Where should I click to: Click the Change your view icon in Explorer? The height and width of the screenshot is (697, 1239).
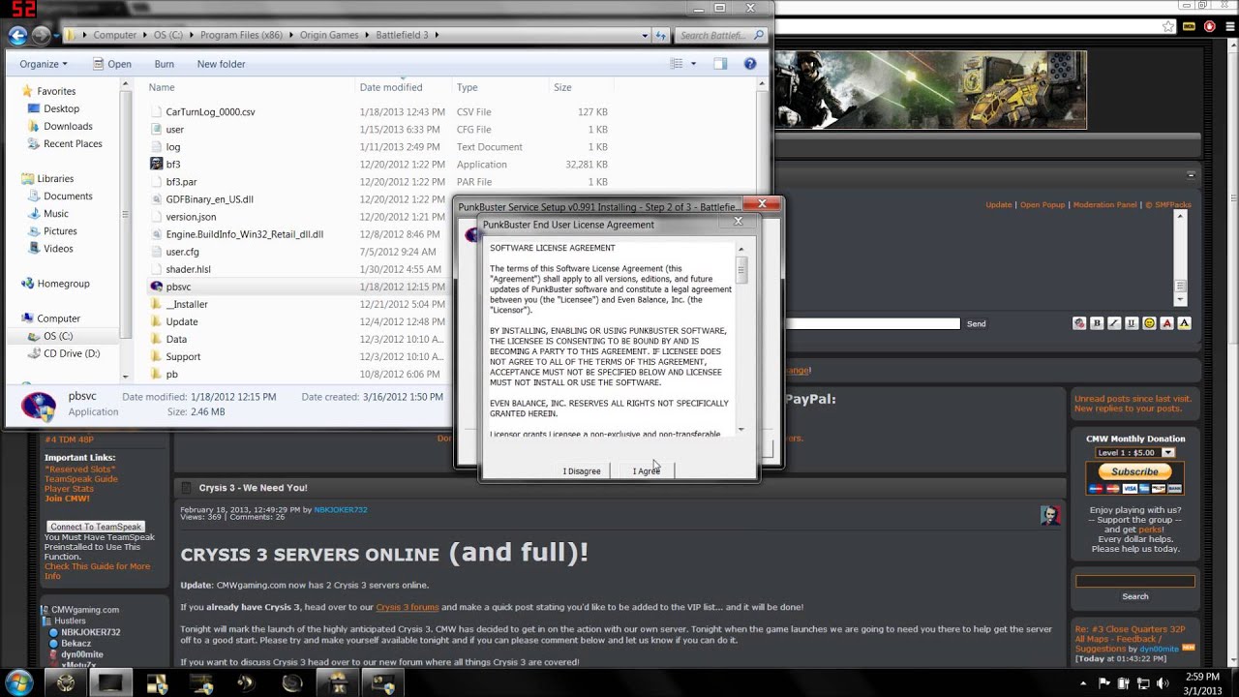(677, 64)
